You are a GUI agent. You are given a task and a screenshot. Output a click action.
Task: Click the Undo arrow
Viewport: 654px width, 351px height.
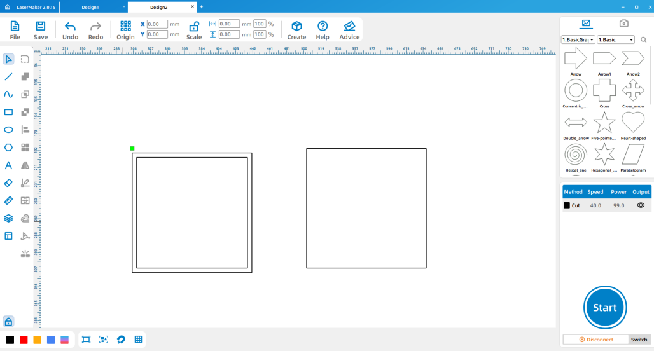tap(70, 27)
